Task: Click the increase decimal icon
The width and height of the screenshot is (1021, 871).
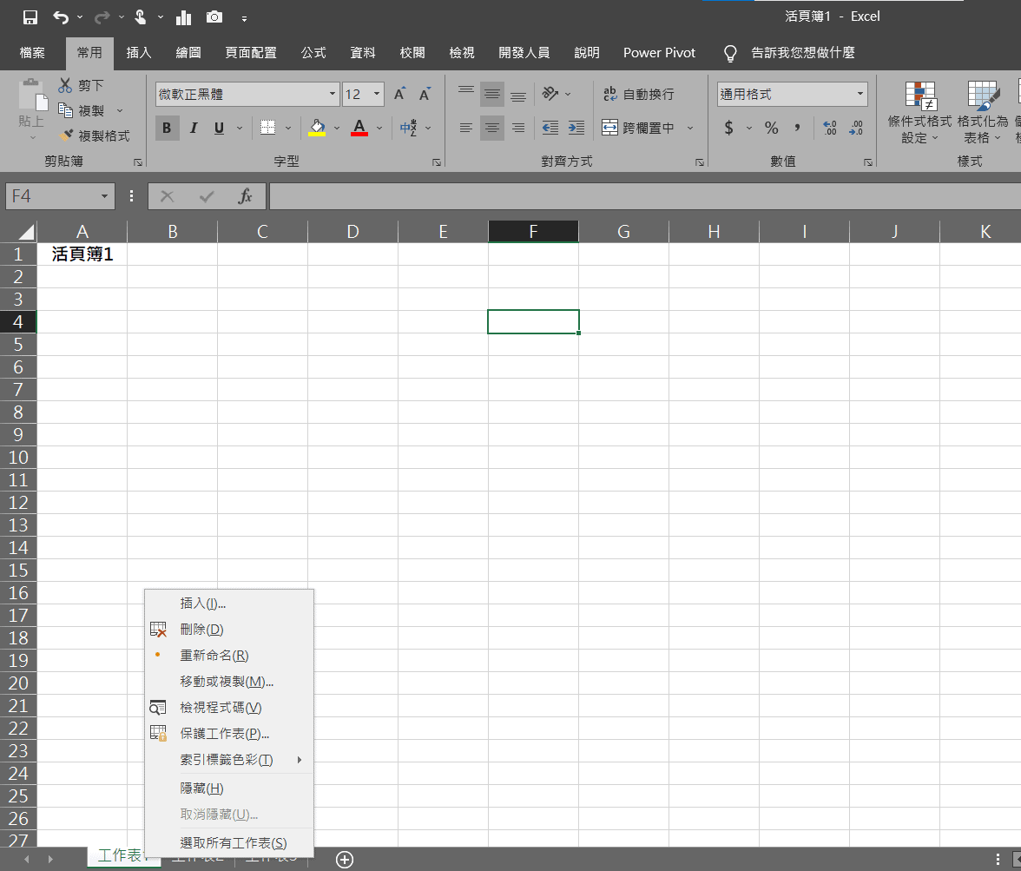Action: [830, 128]
